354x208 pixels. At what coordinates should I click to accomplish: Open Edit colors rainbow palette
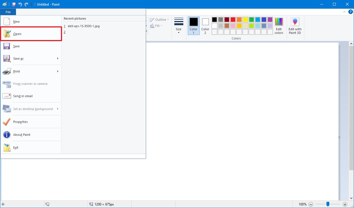[x=279, y=25]
